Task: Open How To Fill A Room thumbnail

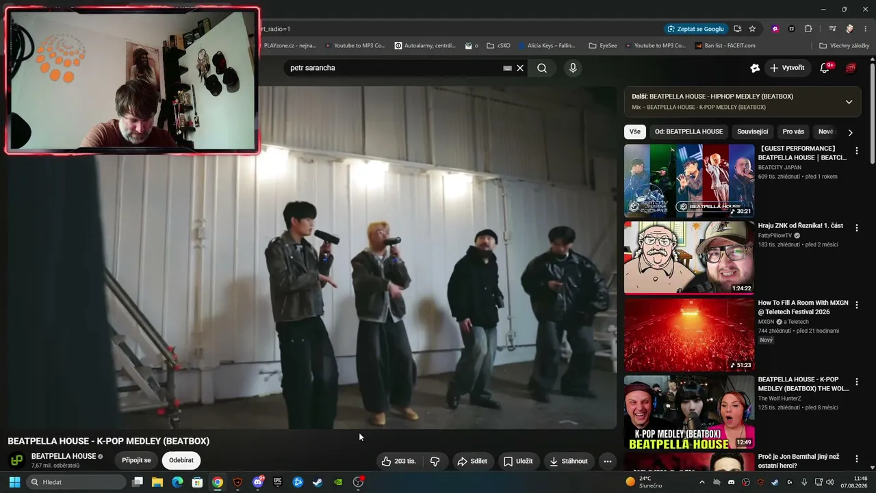Action: coord(689,335)
